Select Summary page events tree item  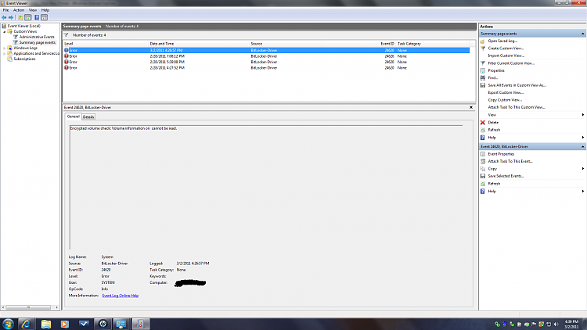(x=37, y=43)
